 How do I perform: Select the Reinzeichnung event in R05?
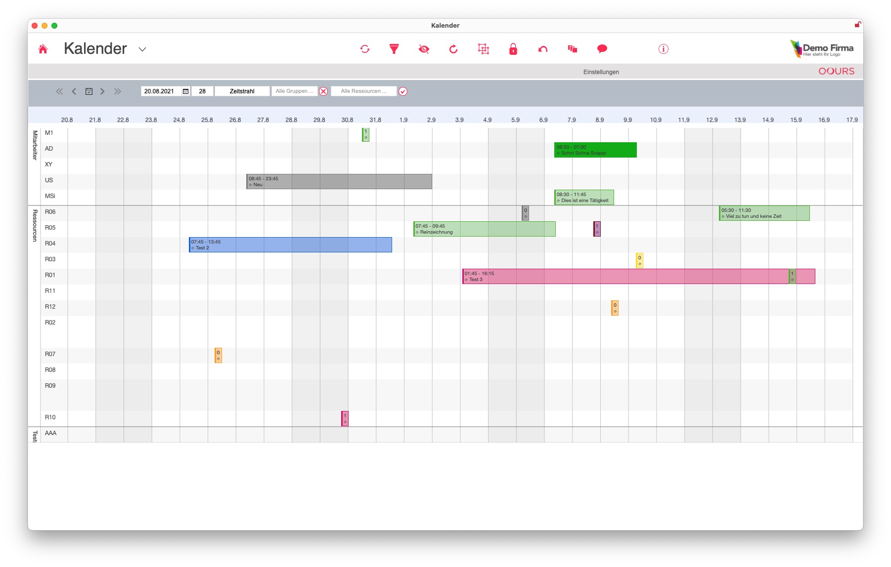pos(485,229)
